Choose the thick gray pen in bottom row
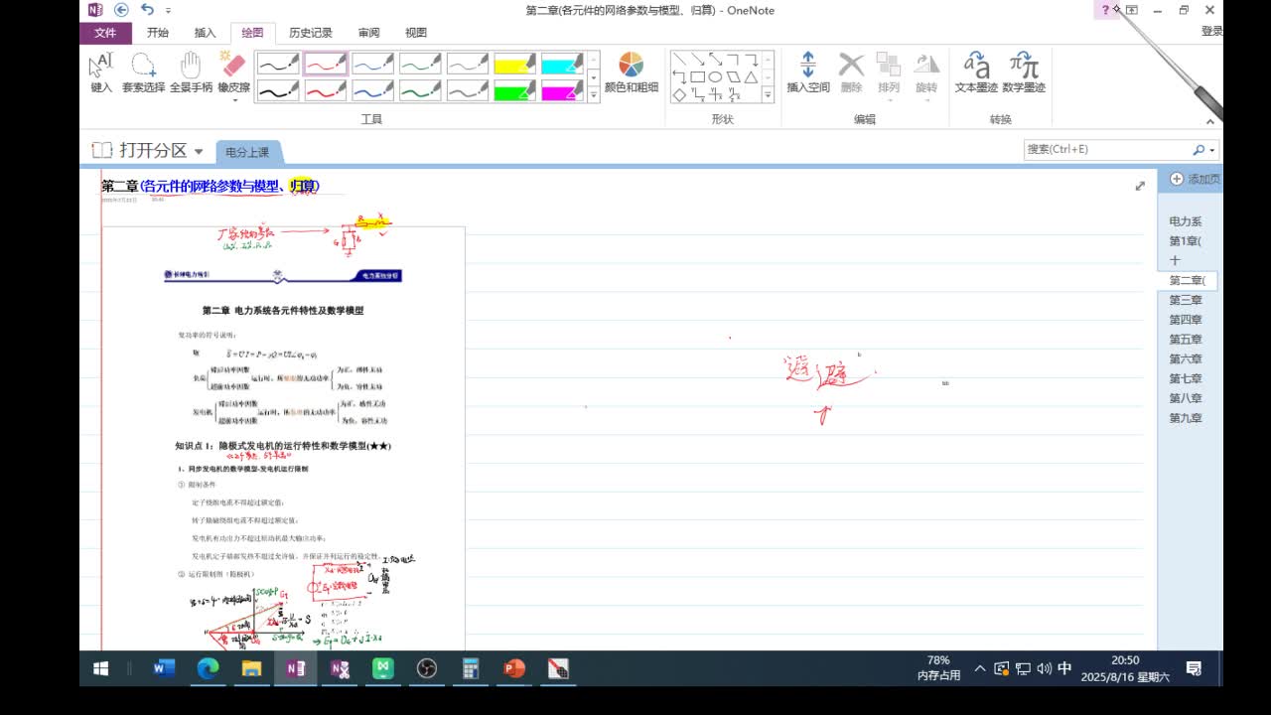Screen dimensions: 1271x715 point(469,90)
